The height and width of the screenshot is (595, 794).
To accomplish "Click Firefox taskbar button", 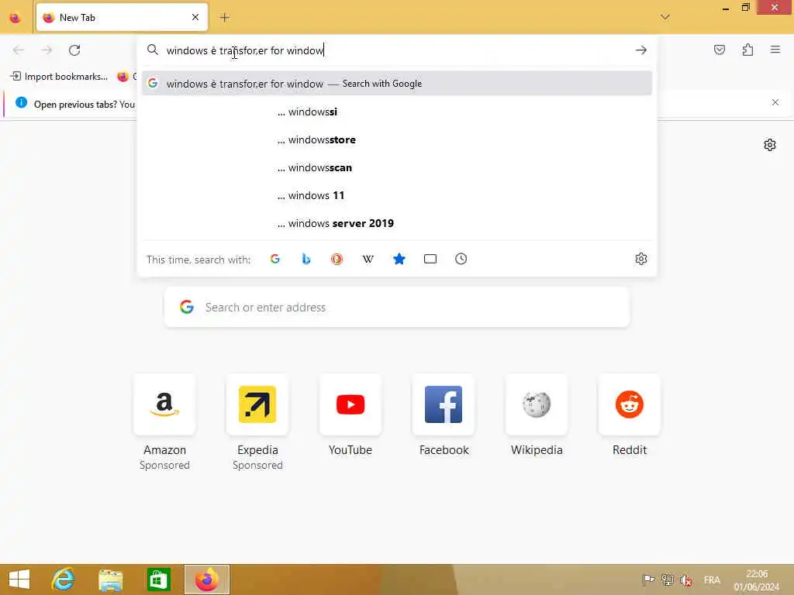I will (x=206, y=580).
